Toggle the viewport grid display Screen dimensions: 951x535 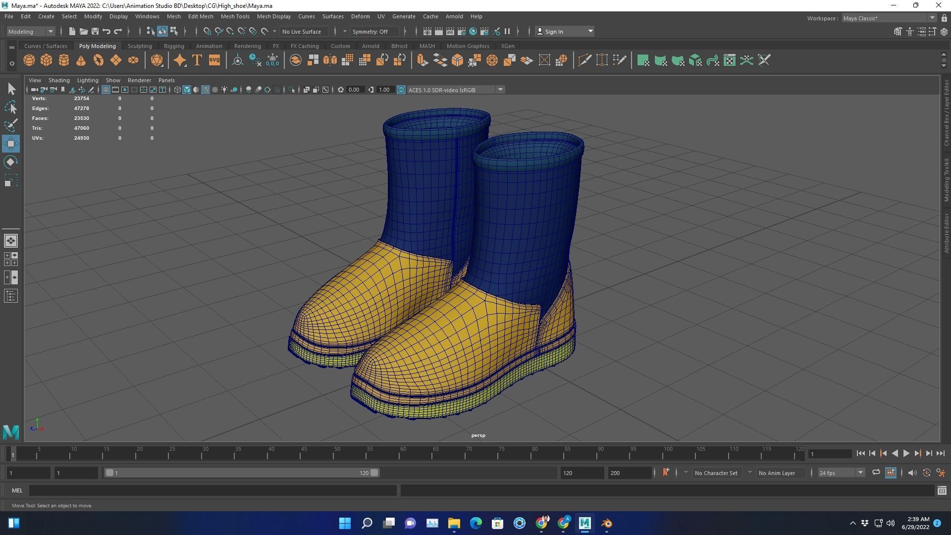point(106,90)
